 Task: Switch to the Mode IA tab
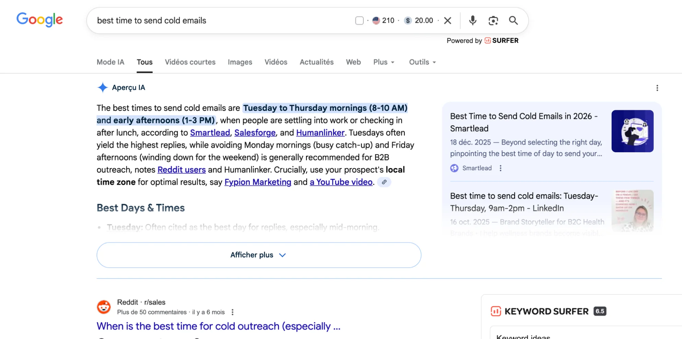[x=111, y=62]
